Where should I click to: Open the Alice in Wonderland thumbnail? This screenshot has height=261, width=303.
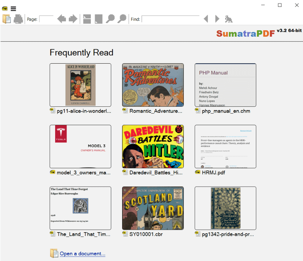pyautogui.click(x=80, y=85)
